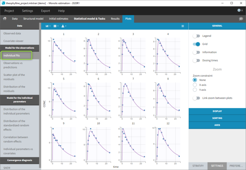Expand the AXES section
The image size is (246, 170).
pyautogui.click(x=217, y=125)
